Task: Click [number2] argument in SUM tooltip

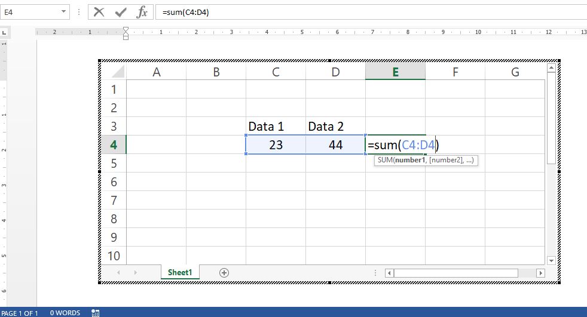Action: click(446, 160)
